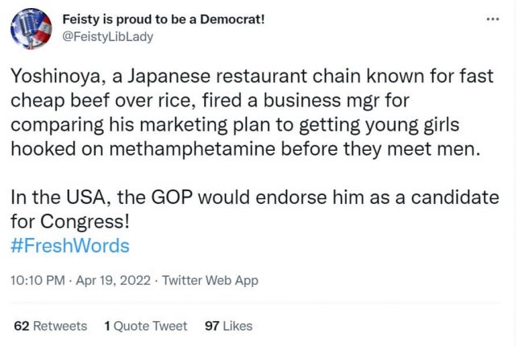Click the word "Retweets" in stats row
The image size is (516, 346).
[x=60, y=326]
